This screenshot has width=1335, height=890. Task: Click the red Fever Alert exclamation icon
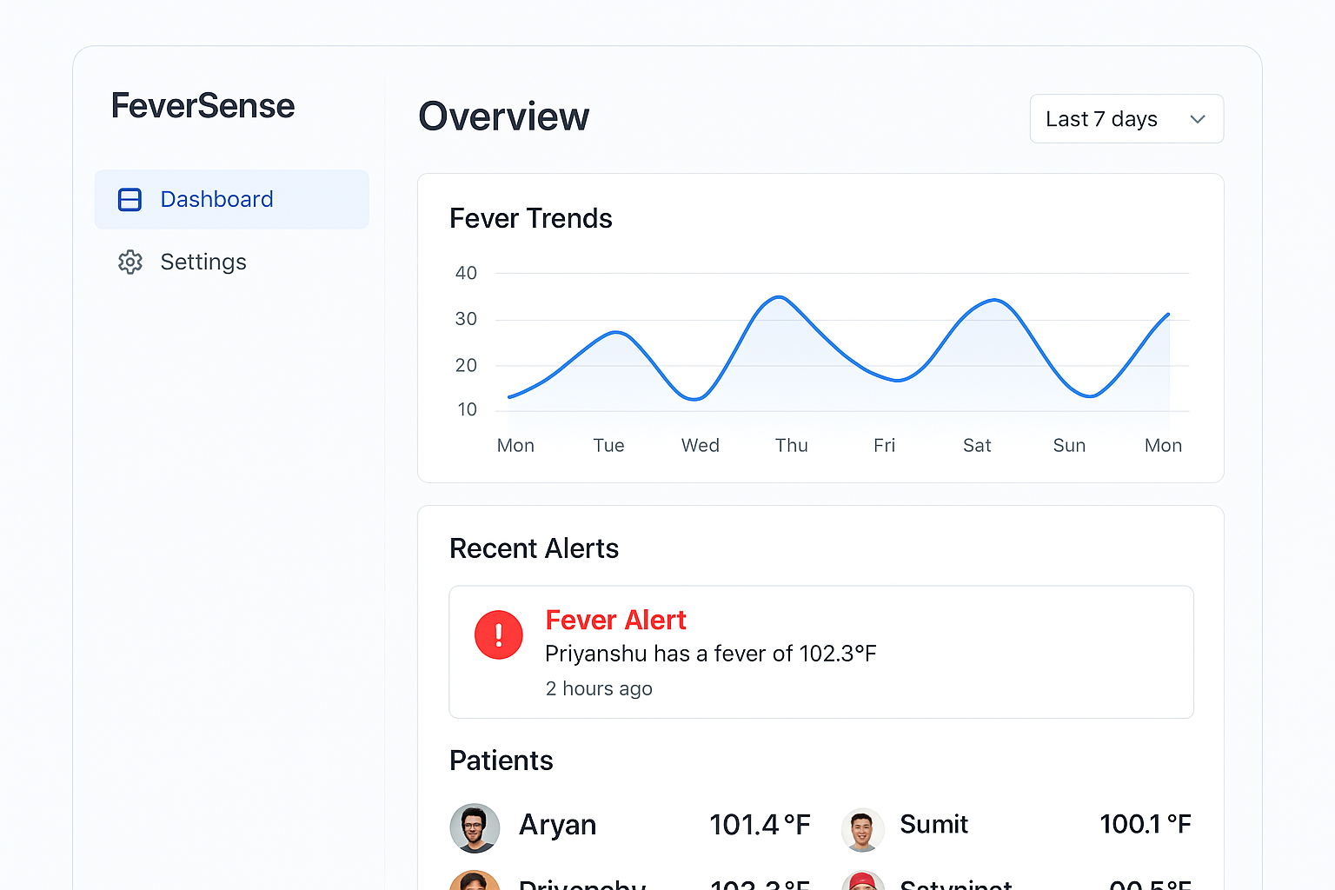point(499,634)
